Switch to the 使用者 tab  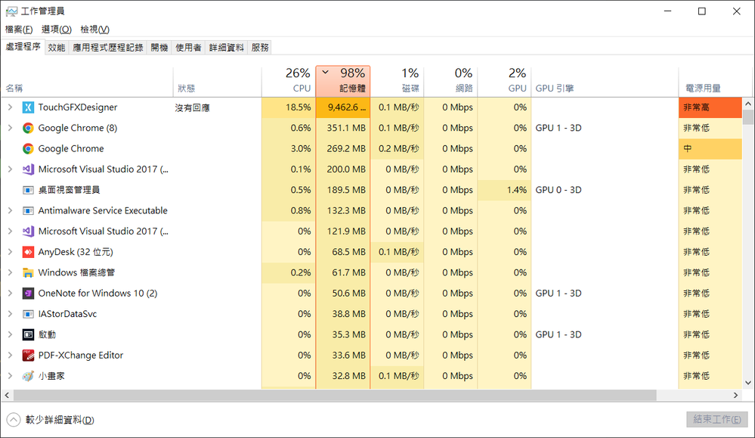pyautogui.click(x=188, y=48)
